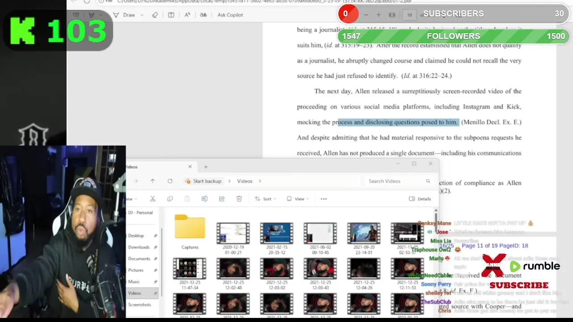Viewport: 573px width, 322px height.
Task: Expand the chevron after Start backup
Action: [230, 181]
